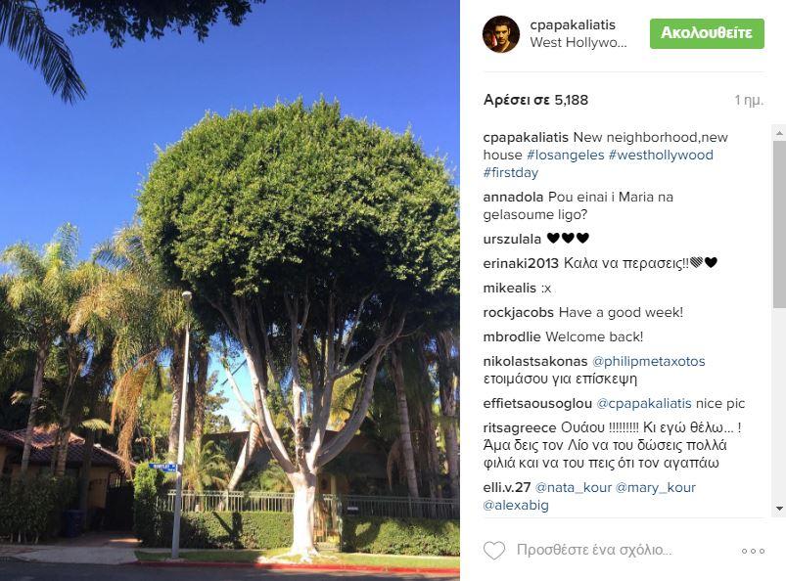Open the three-dot more options menu
786x581 pixels.
pyautogui.click(x=754, y=551)
